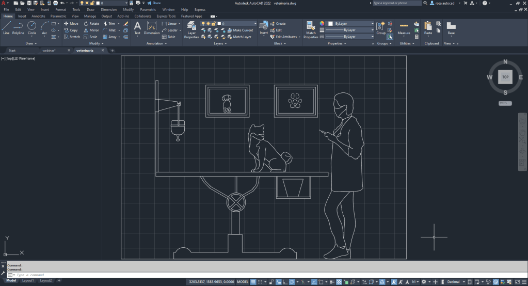528x286 pixels.
Task: Open the Decimal units dropdown
Action: tap(455, 282)
